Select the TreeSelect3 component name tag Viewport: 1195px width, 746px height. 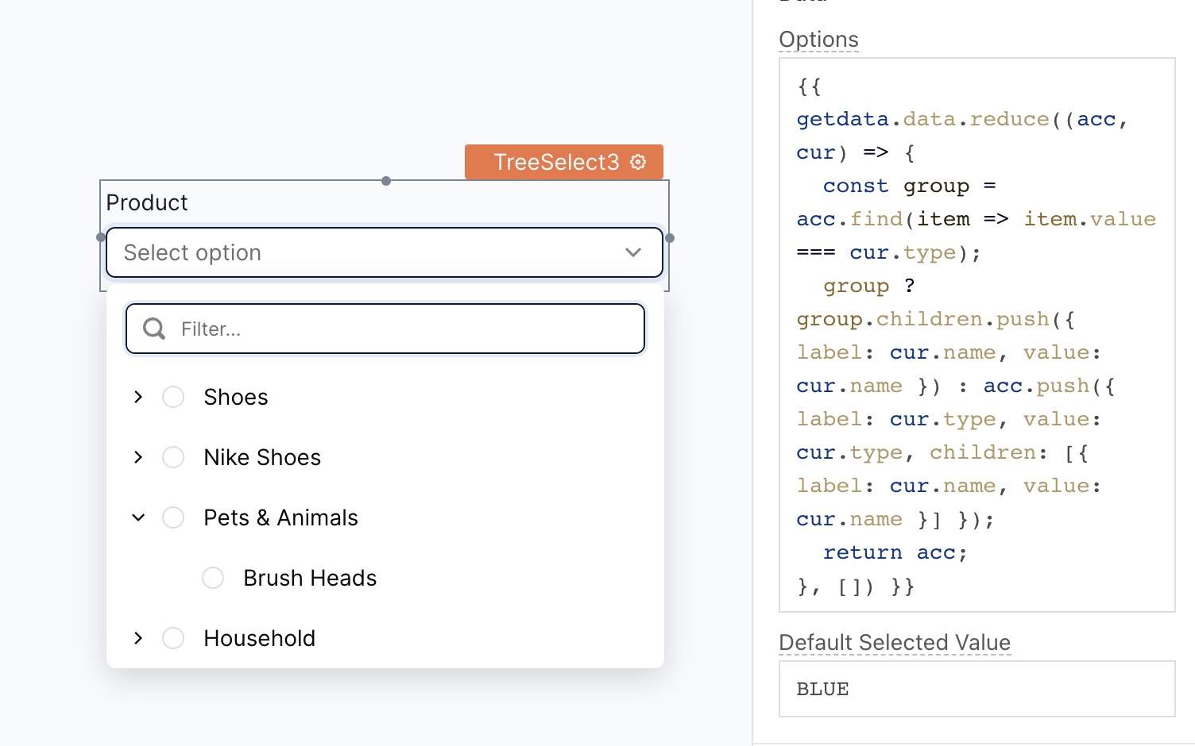[556, 162]
